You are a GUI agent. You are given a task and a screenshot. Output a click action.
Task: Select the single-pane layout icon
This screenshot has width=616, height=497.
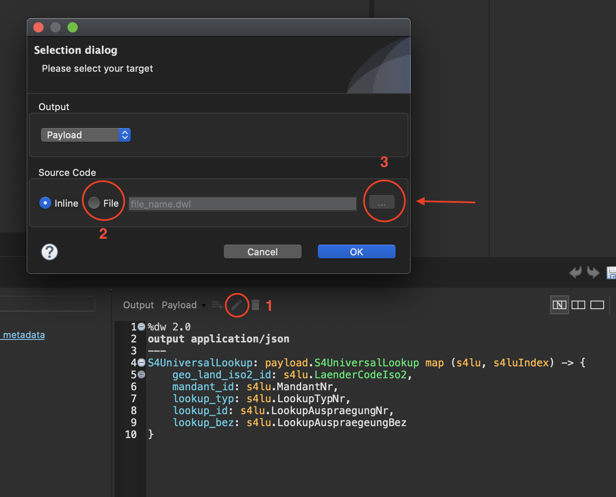597,305
